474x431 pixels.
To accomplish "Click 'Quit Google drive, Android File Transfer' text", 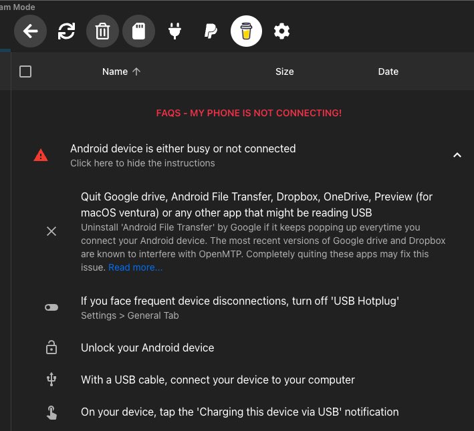I will click(x=257, y=204).
